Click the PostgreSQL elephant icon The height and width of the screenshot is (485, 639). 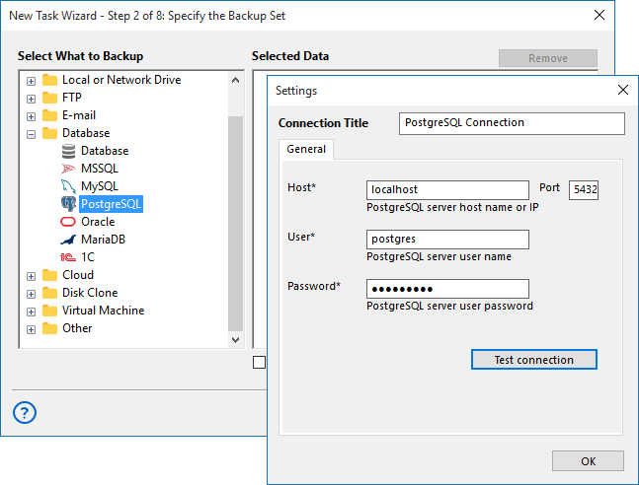(68, 204)
